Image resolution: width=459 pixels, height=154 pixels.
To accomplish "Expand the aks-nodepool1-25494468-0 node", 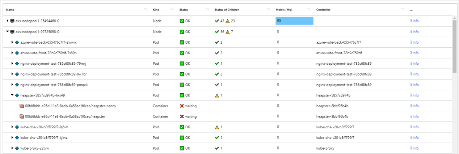I will (x=8, y=21).
